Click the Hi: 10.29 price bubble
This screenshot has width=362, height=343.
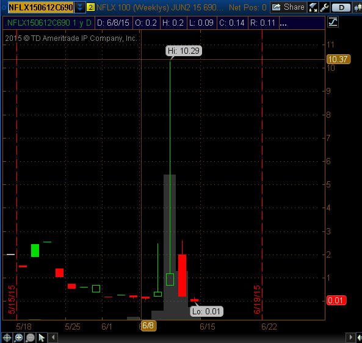(x=184, y=51)
